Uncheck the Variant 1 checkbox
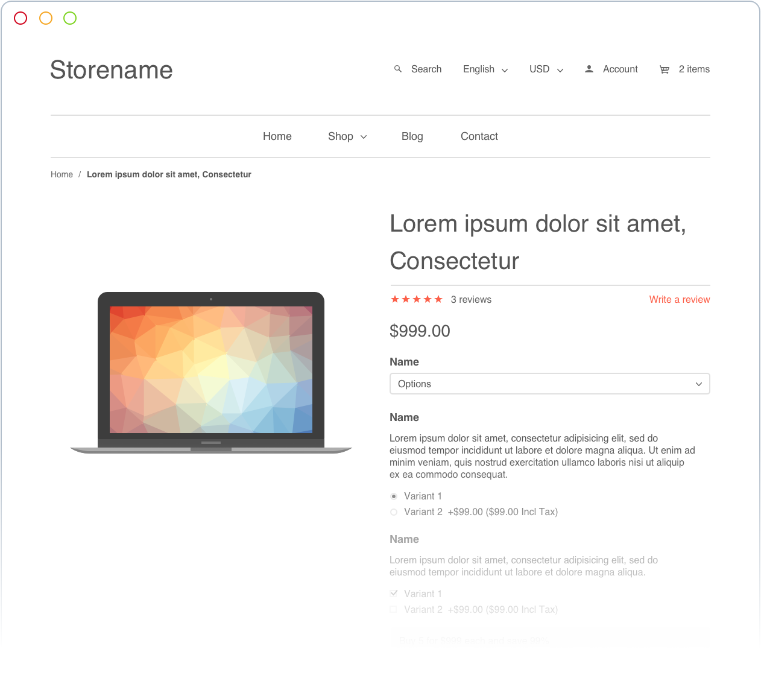Image resolution: width=761 pixels, height=684 pixels. 394,594
